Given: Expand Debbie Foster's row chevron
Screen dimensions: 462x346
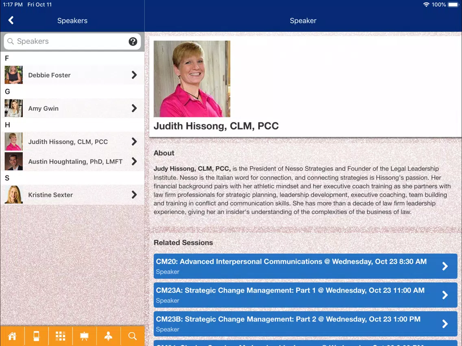Looking at the screenshot, I should 134,75.
